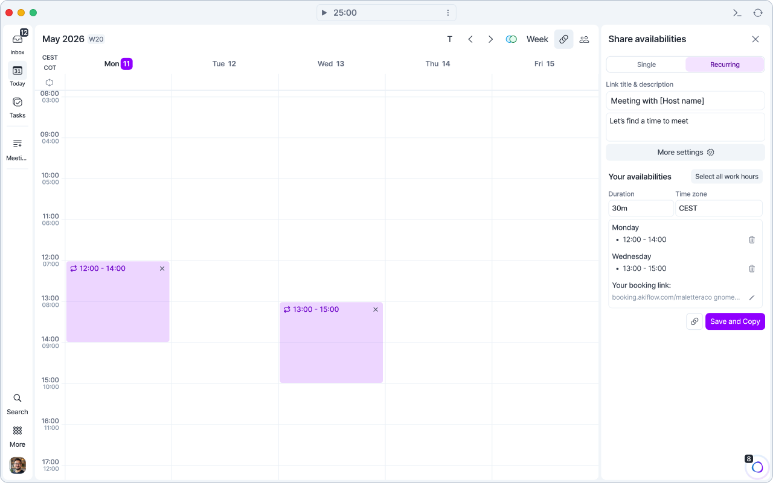Switch to the Single tab

click(x=646, y=65)
